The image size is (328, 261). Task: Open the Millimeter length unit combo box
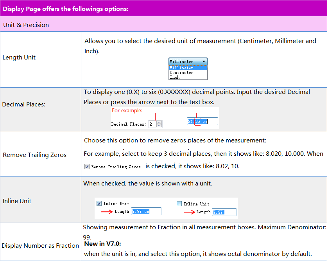click(188, 61)
